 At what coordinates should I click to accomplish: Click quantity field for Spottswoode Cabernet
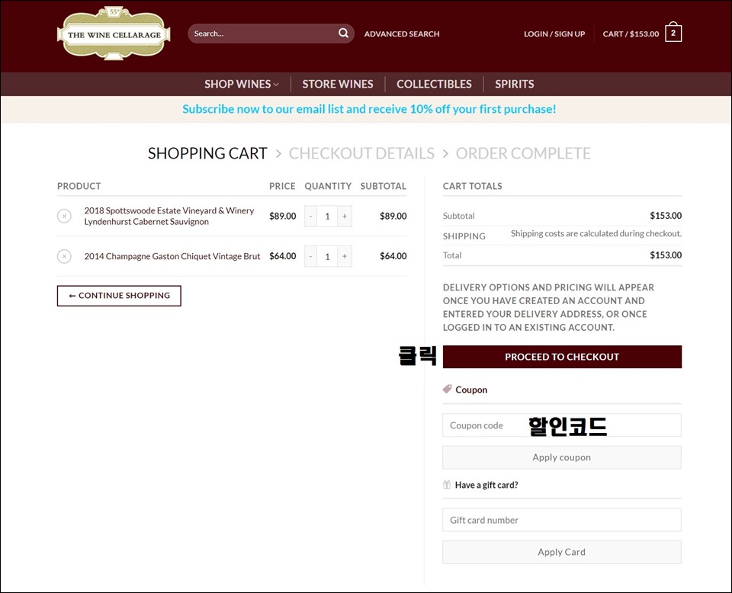click(327, 216)
